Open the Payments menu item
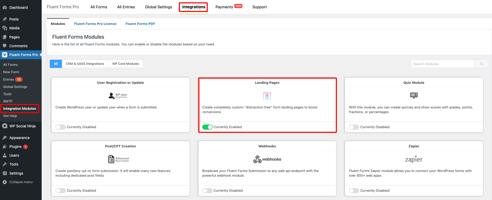The image size is (492, 200). tap(224, 7)
